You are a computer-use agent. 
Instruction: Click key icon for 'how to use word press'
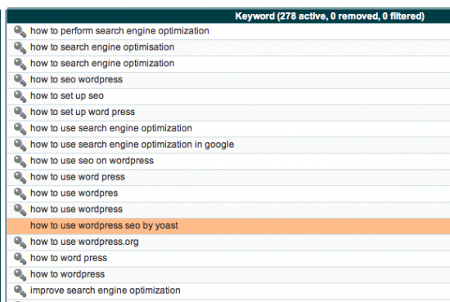click(x=20, y=177)
